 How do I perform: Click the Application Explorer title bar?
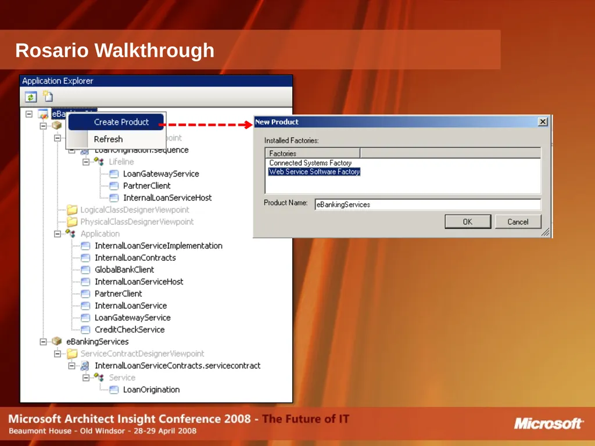point(156,81)
